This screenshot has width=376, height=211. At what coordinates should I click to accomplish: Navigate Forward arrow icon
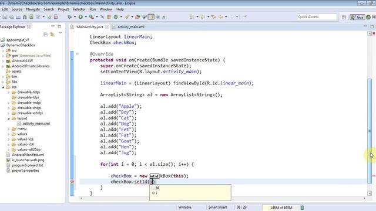[x=231, y=17]
